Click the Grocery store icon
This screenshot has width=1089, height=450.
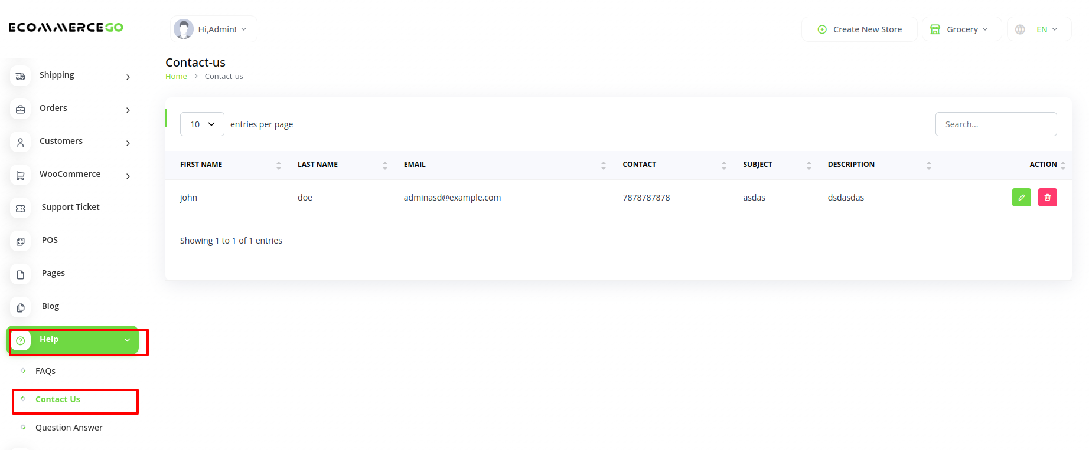935,29
